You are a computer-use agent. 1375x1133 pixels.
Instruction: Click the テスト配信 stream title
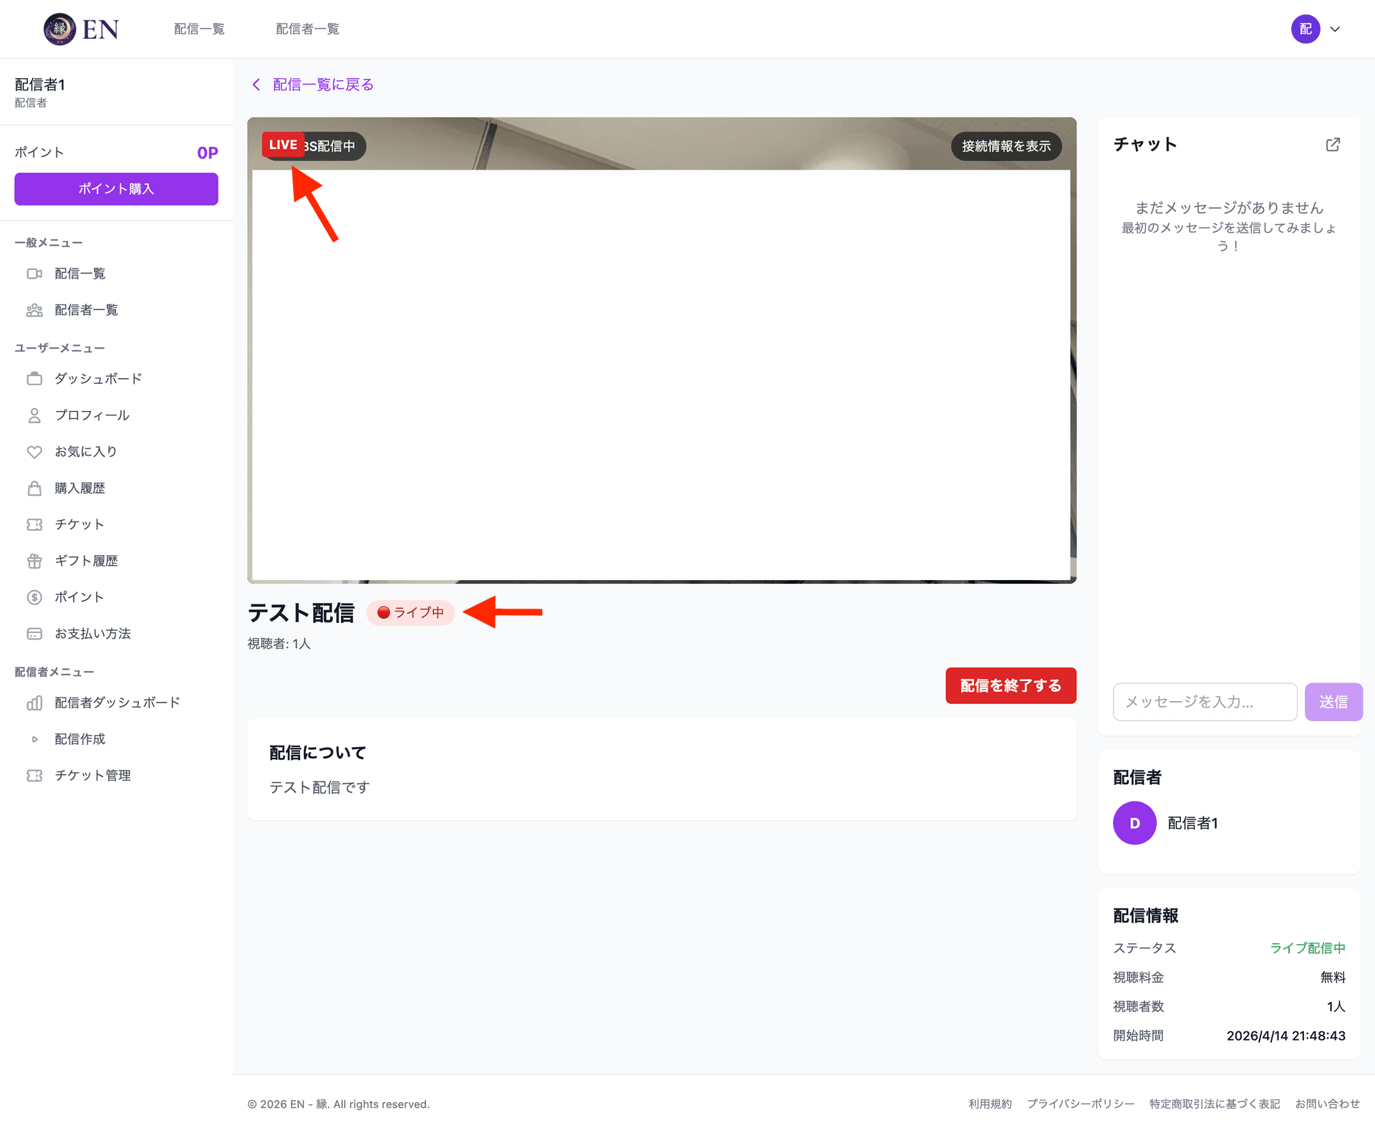pyautogui.click(x=301, y=613)
